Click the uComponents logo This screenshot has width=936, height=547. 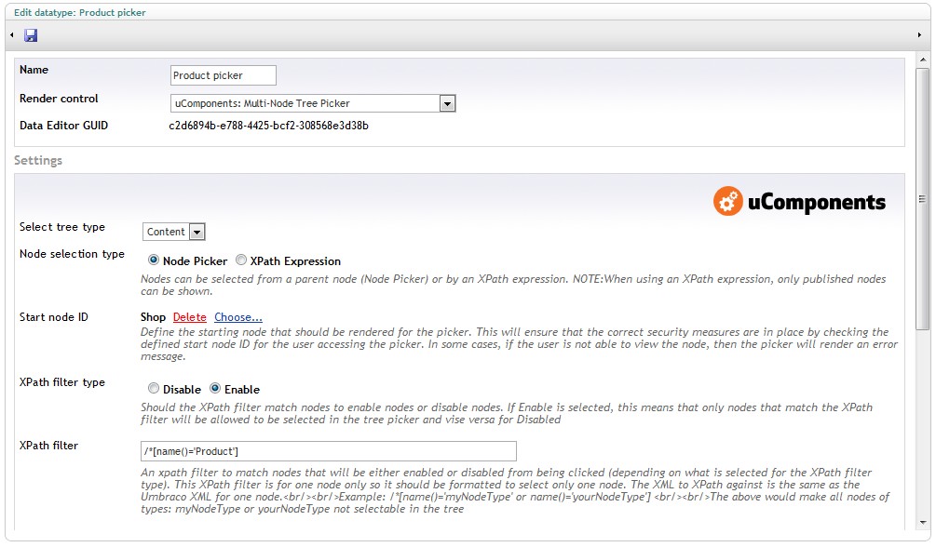tap(799, 201)
